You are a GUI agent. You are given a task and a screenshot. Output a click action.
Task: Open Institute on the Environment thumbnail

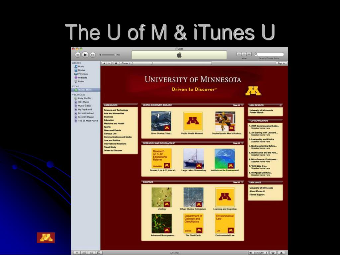pyautogui.click(x=225, y=158)
